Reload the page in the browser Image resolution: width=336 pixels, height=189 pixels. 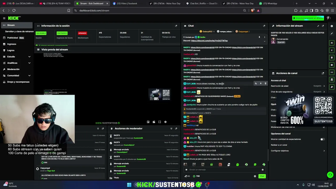[x=14, y=10]
